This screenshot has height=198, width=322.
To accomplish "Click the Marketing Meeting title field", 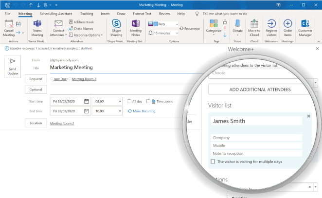I will pos(125,67).
